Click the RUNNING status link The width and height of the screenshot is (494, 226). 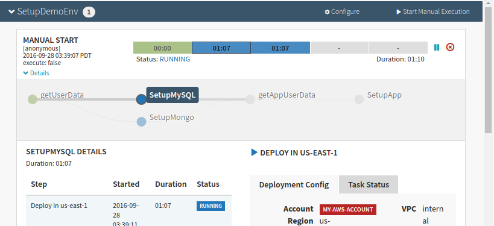[175, 59]
